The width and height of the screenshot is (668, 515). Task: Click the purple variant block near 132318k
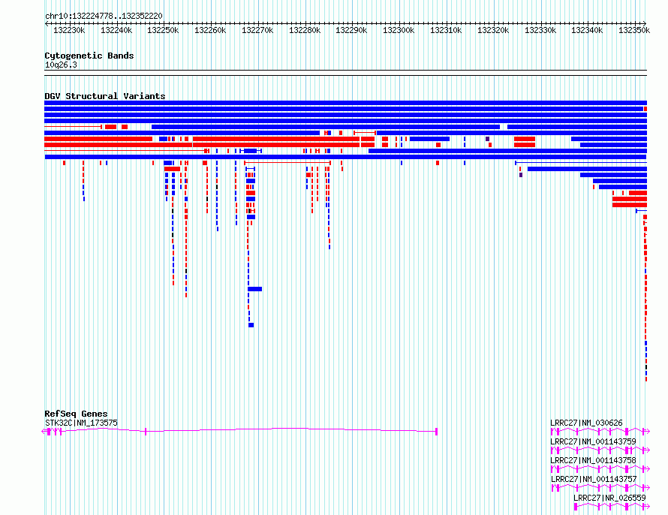point(487,139)
